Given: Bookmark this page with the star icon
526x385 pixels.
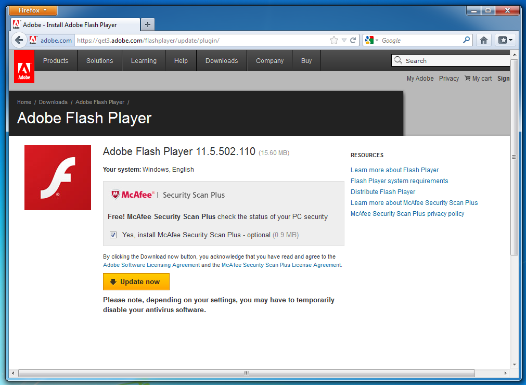Looking at the screenshot, I should 334,40.
